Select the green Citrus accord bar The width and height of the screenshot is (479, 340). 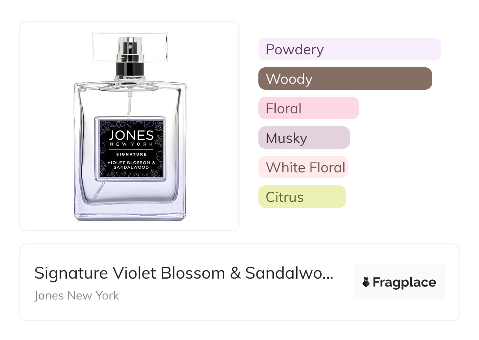tap(302, 197)
